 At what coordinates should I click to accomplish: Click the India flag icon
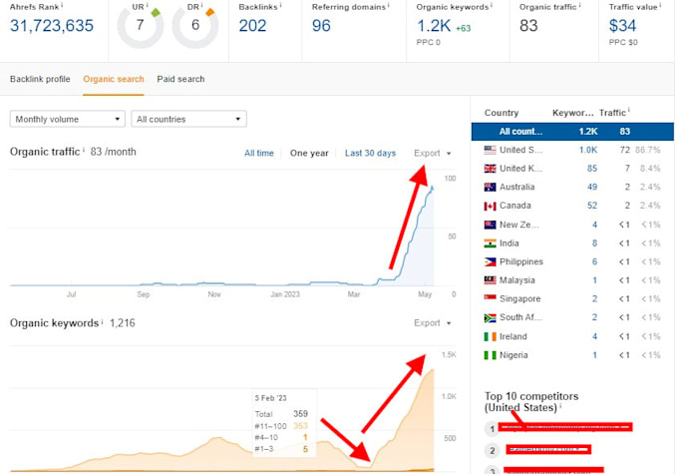(x=490, y=243)
